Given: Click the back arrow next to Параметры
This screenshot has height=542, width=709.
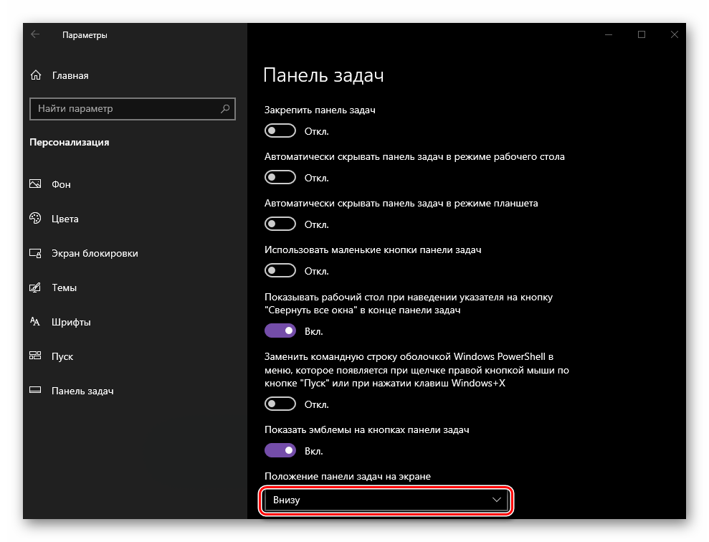Looking at the screenshot, I should tap(35, 34).
